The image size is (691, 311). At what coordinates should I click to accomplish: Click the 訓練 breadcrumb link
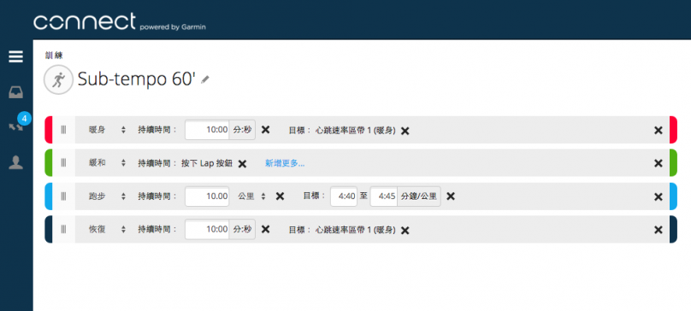click(54, 56)
